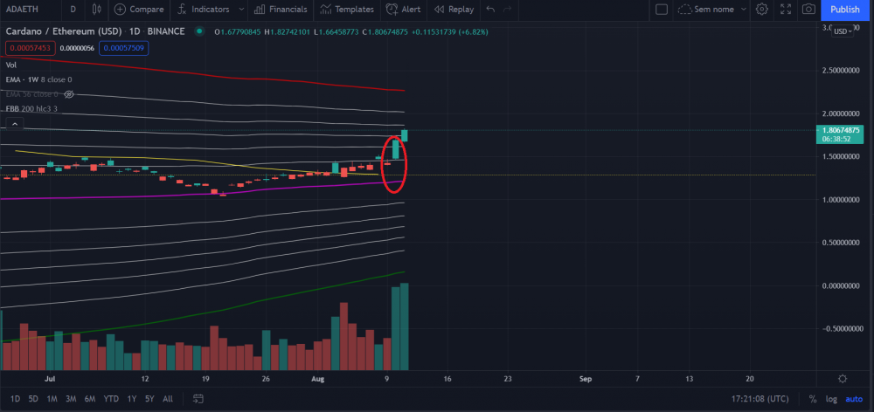Select the Vol indicator legend
This screenshot has height=412, width=874.
point(11,65)
